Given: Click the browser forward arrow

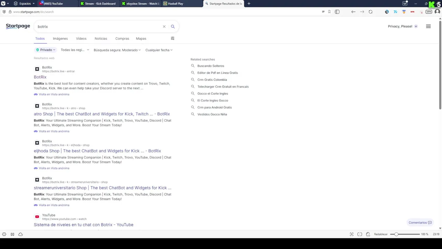Looking at the screenshot, I should pyautogui.click(x=362, y=12).
